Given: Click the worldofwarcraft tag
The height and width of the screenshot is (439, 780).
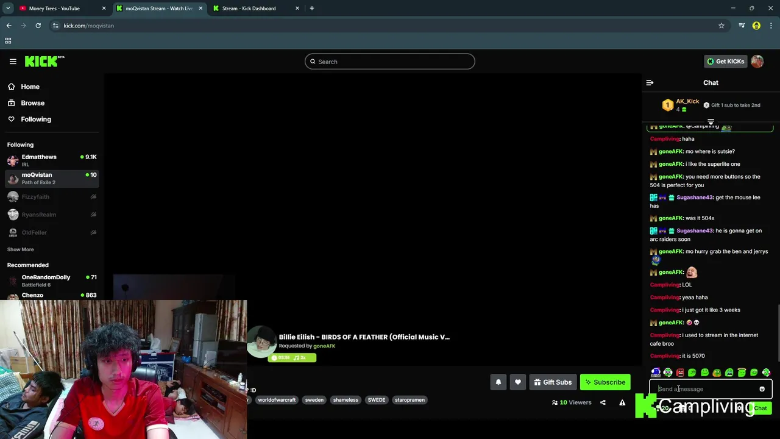Looking at the screenshot, I should pos(277,400).
